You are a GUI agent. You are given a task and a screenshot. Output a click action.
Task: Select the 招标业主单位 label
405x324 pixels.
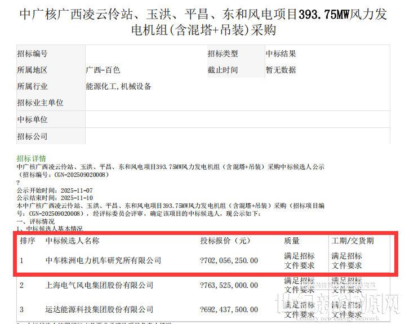pyautogui.click(x=40, y=103)
